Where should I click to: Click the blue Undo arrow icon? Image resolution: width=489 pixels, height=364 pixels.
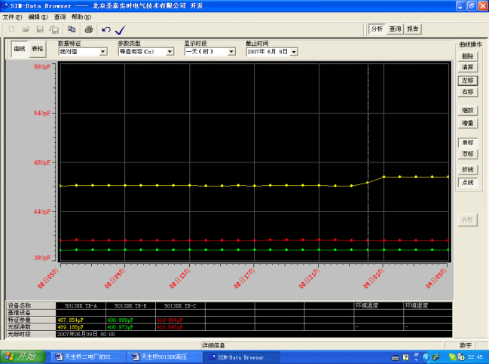(x=106, y=29)
